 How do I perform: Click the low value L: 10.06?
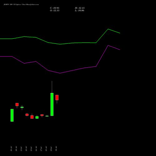(80, 11)
